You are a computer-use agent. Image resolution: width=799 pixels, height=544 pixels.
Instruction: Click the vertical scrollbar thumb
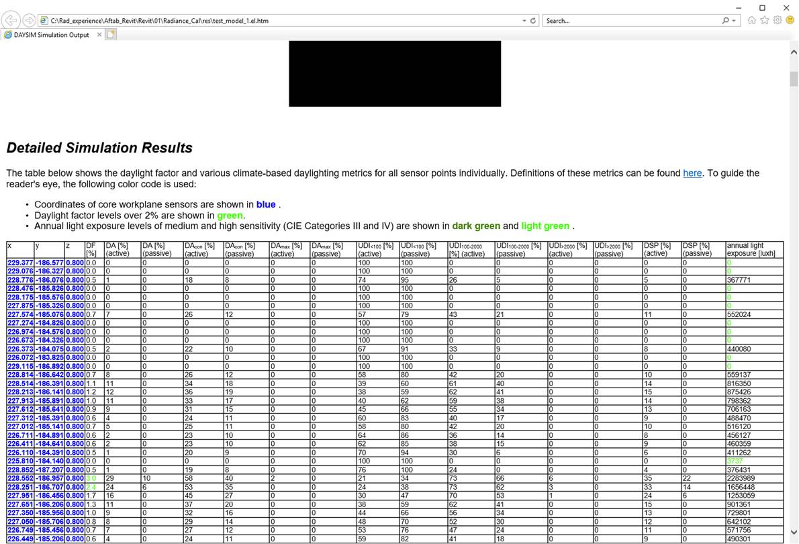pos(794,79)
